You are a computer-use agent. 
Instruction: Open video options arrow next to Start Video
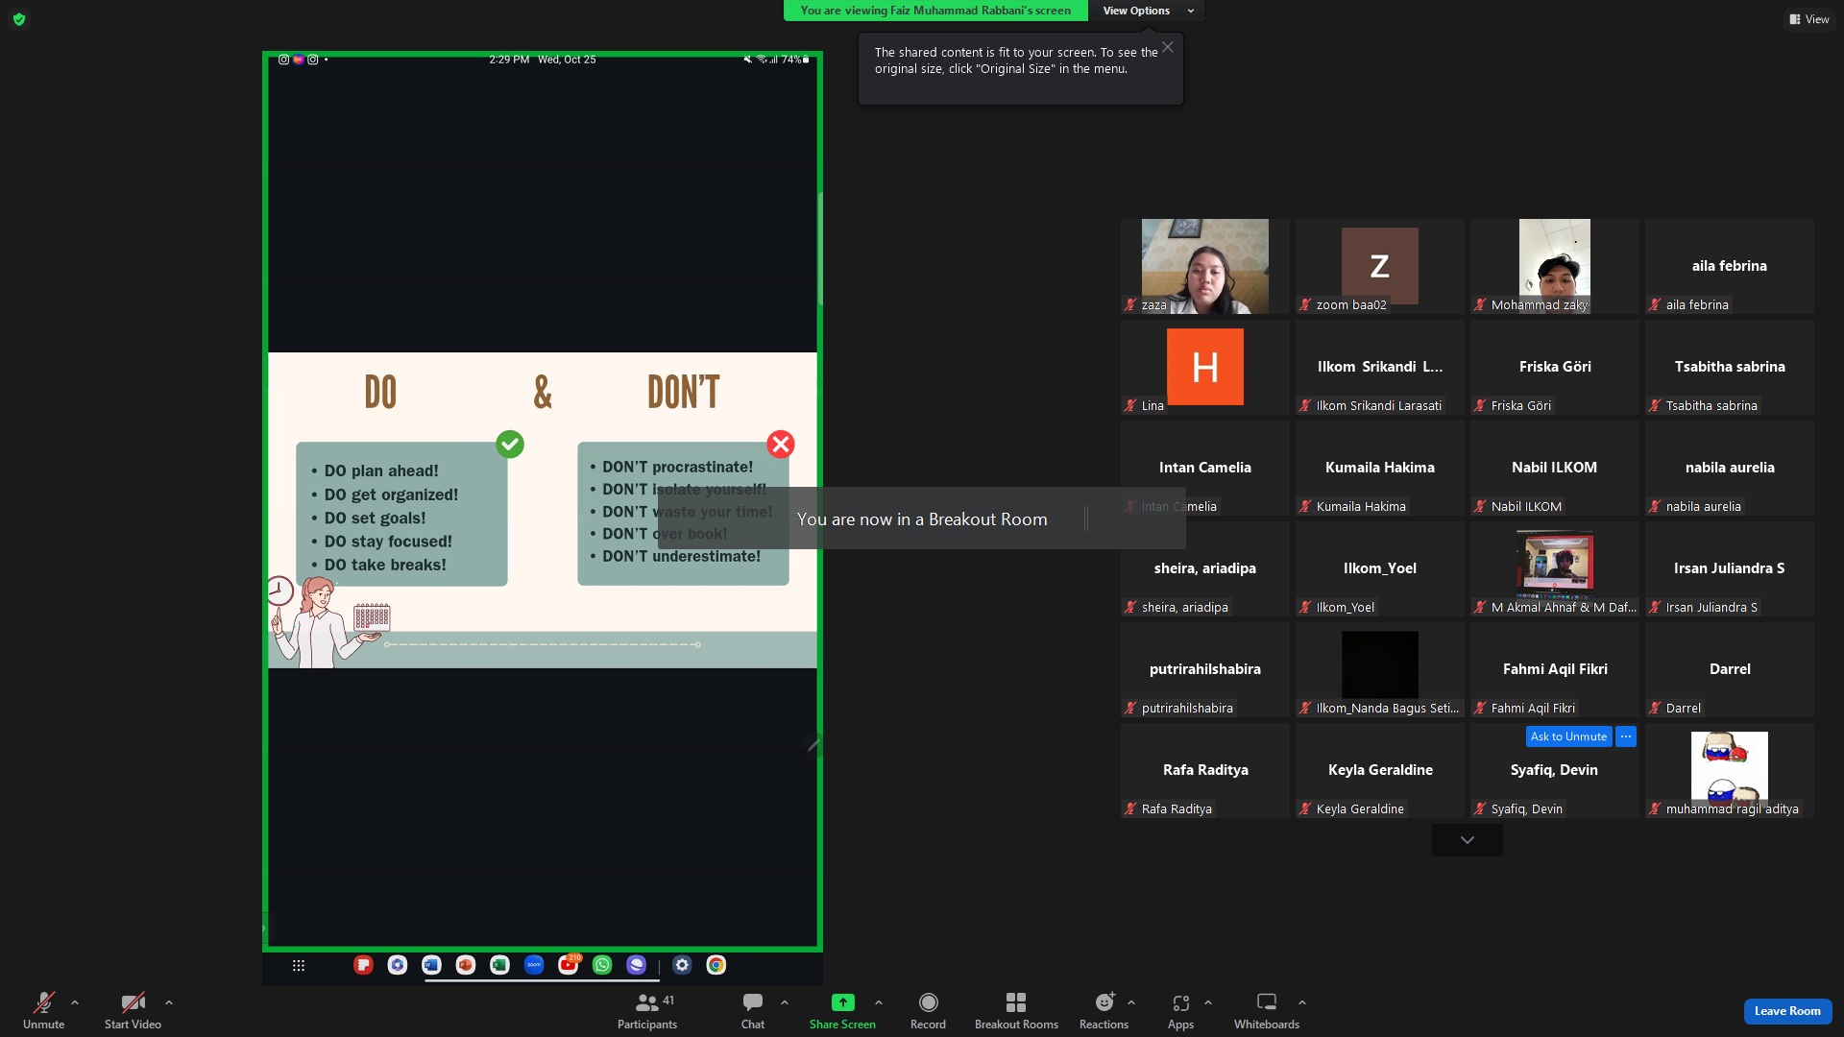click(x=169, y=1002)
